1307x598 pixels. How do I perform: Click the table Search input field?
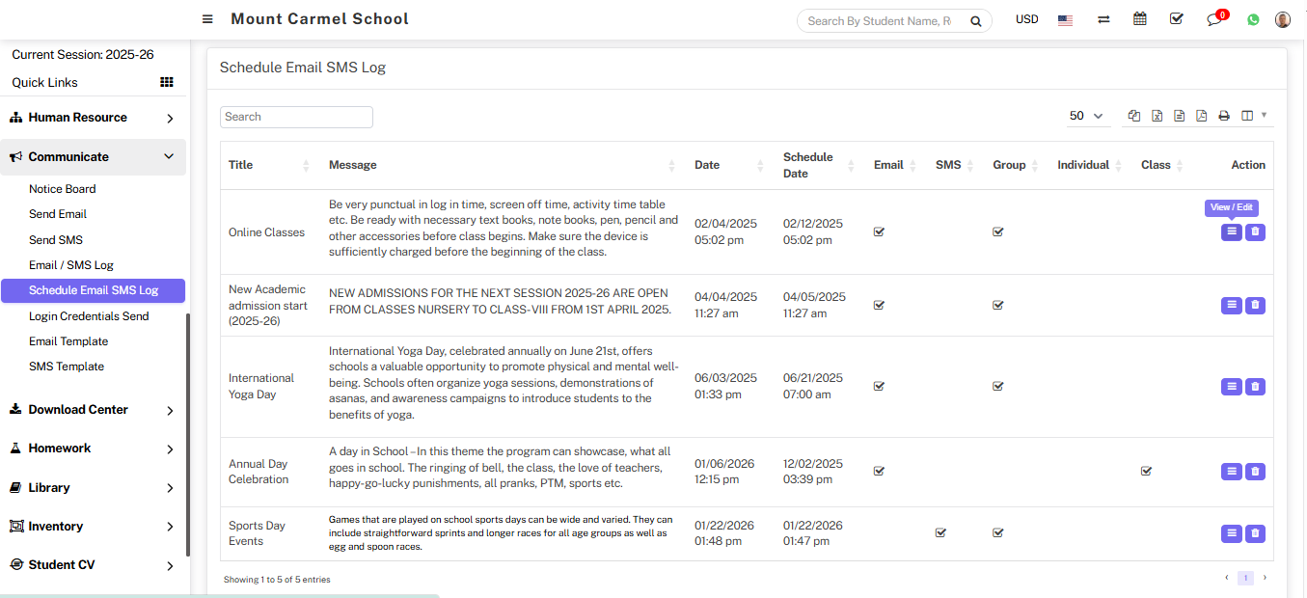pos(296,117)
